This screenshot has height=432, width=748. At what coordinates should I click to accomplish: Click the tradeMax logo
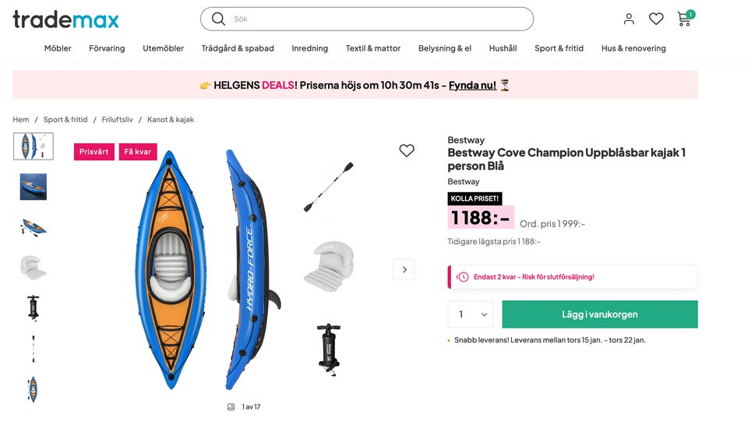click(66, 19)
